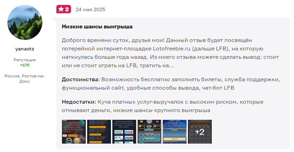
Task: Click reputation value +675
Action: tap(25, 65)
